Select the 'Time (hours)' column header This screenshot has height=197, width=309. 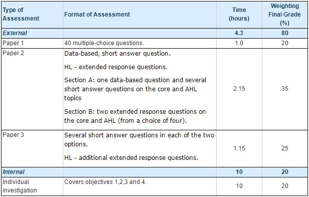[239, 14]
